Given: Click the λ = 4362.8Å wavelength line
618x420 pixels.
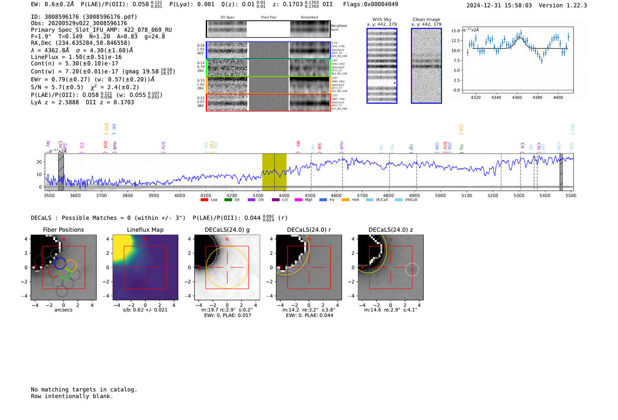Looking at the screenshot, I should [x=82, y=50].
